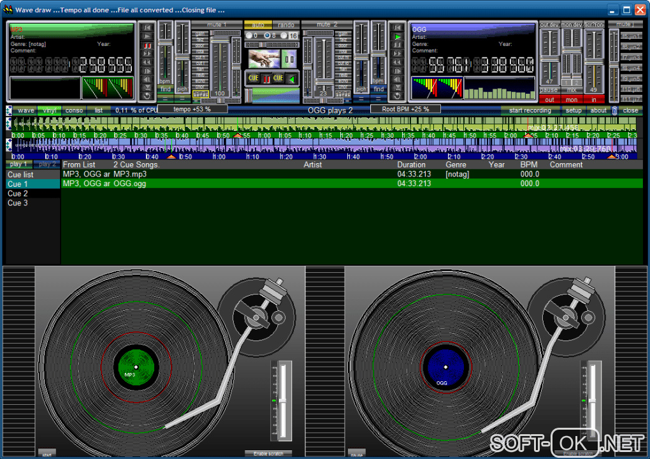
Task: Click the right yellow CUE icon
Action: click(278, 78)
